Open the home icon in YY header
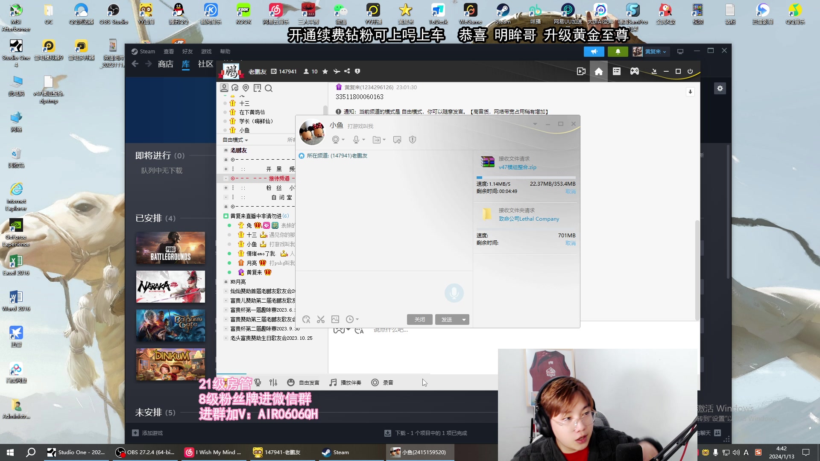The height and width of the screenshot is (461, 820). 599,72
